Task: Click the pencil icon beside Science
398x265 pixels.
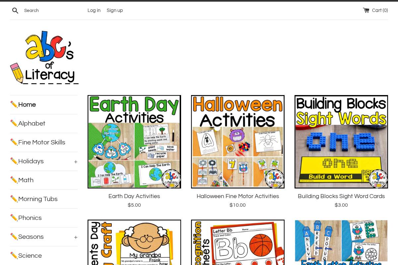Action: point(14,256)
